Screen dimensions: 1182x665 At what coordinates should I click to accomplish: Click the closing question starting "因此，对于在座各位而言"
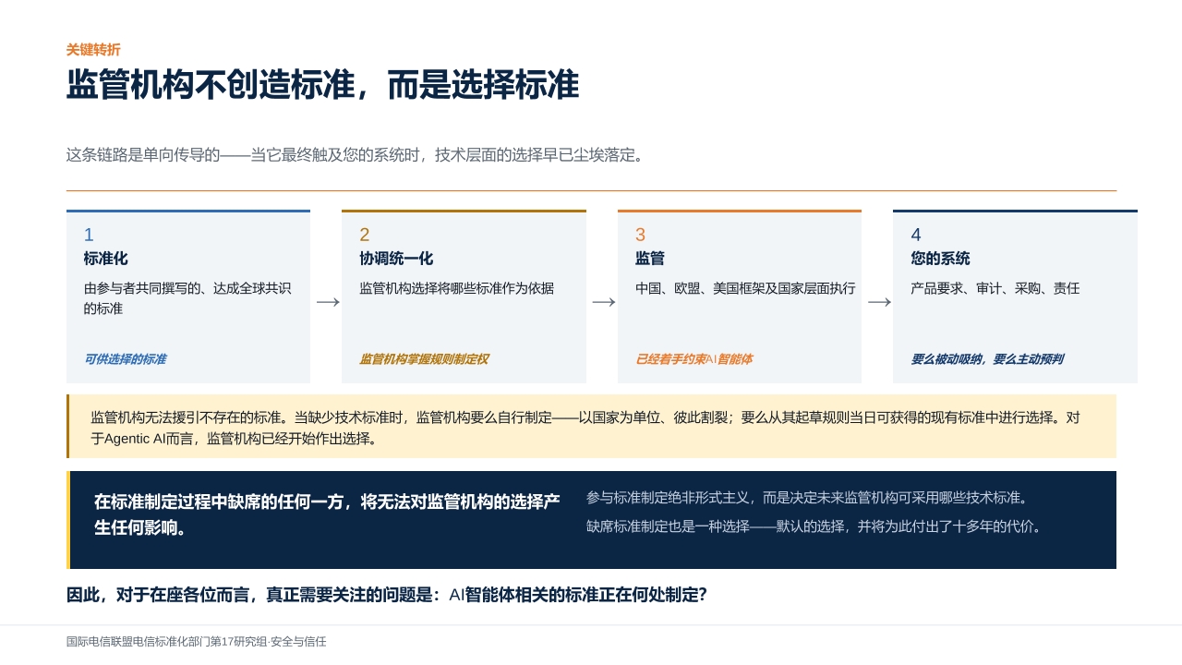pyautogui.click(x=387, y=595)
